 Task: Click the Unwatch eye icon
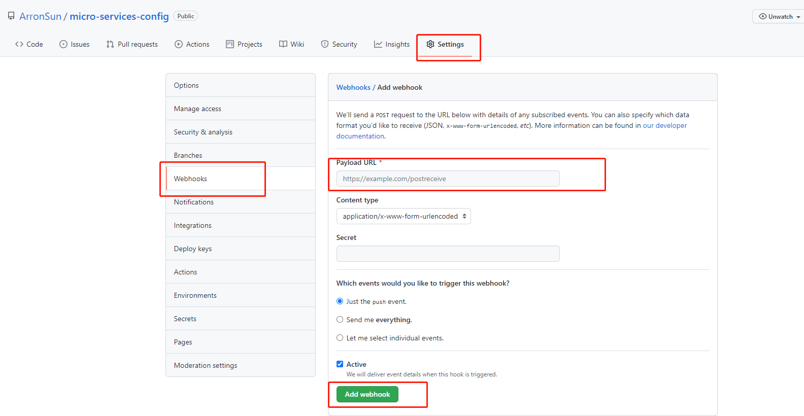[x=763, y=16]
